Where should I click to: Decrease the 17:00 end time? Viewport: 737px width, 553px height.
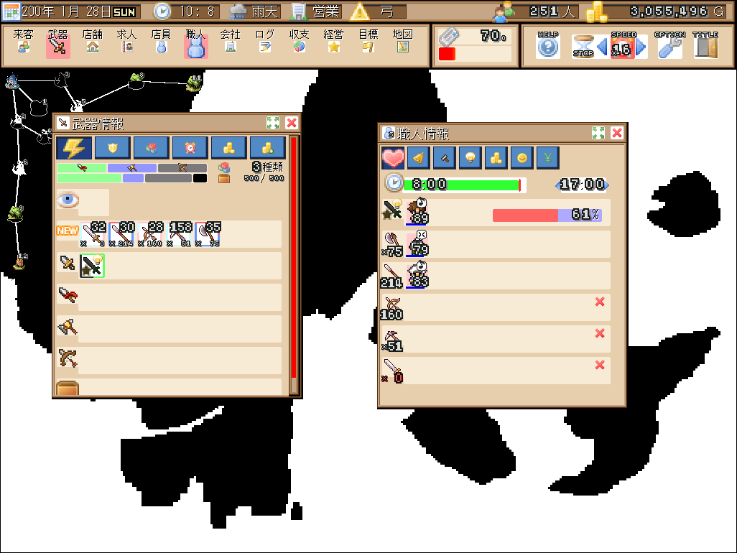click(x=558, y=185)
